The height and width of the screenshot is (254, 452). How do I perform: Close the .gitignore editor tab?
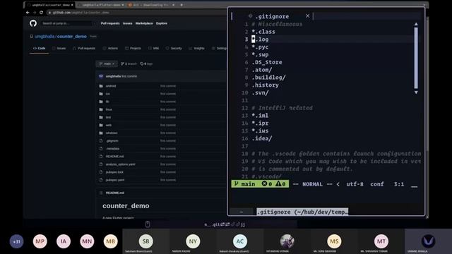pos(308,16)
